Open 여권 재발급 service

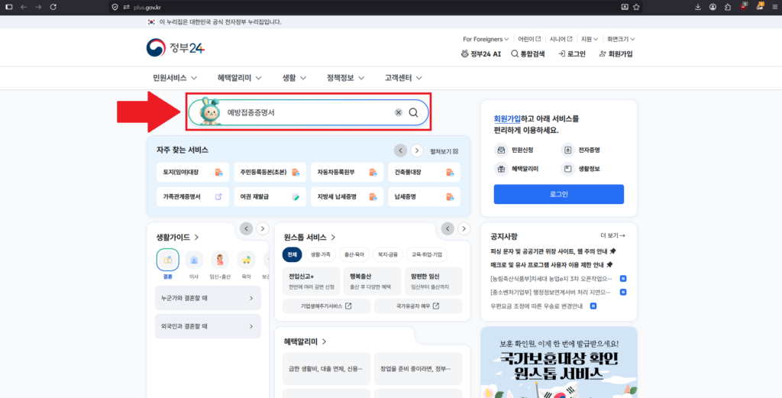click(270, 196)
